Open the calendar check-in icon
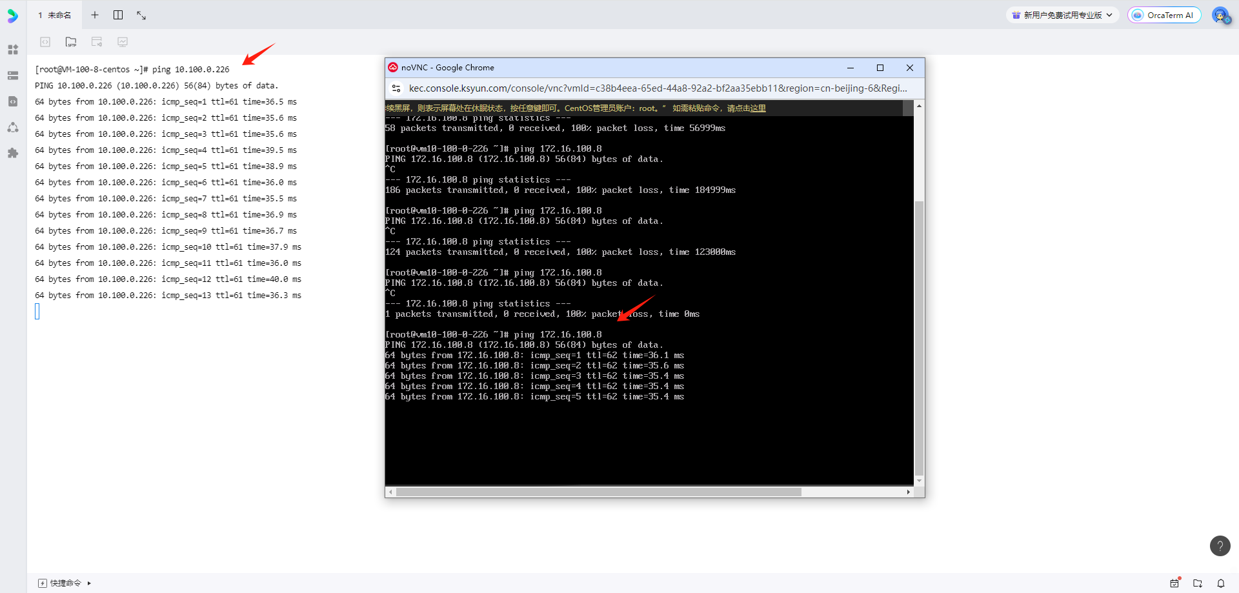Screen dimensions: 1239x593 click(x=1175, y=583)
